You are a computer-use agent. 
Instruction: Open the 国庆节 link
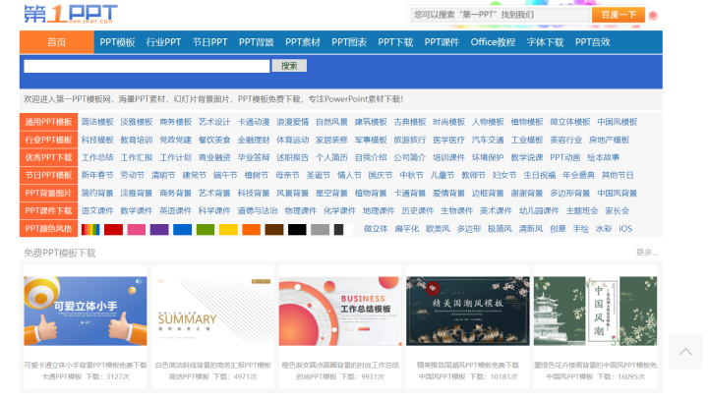click(381, 175)
